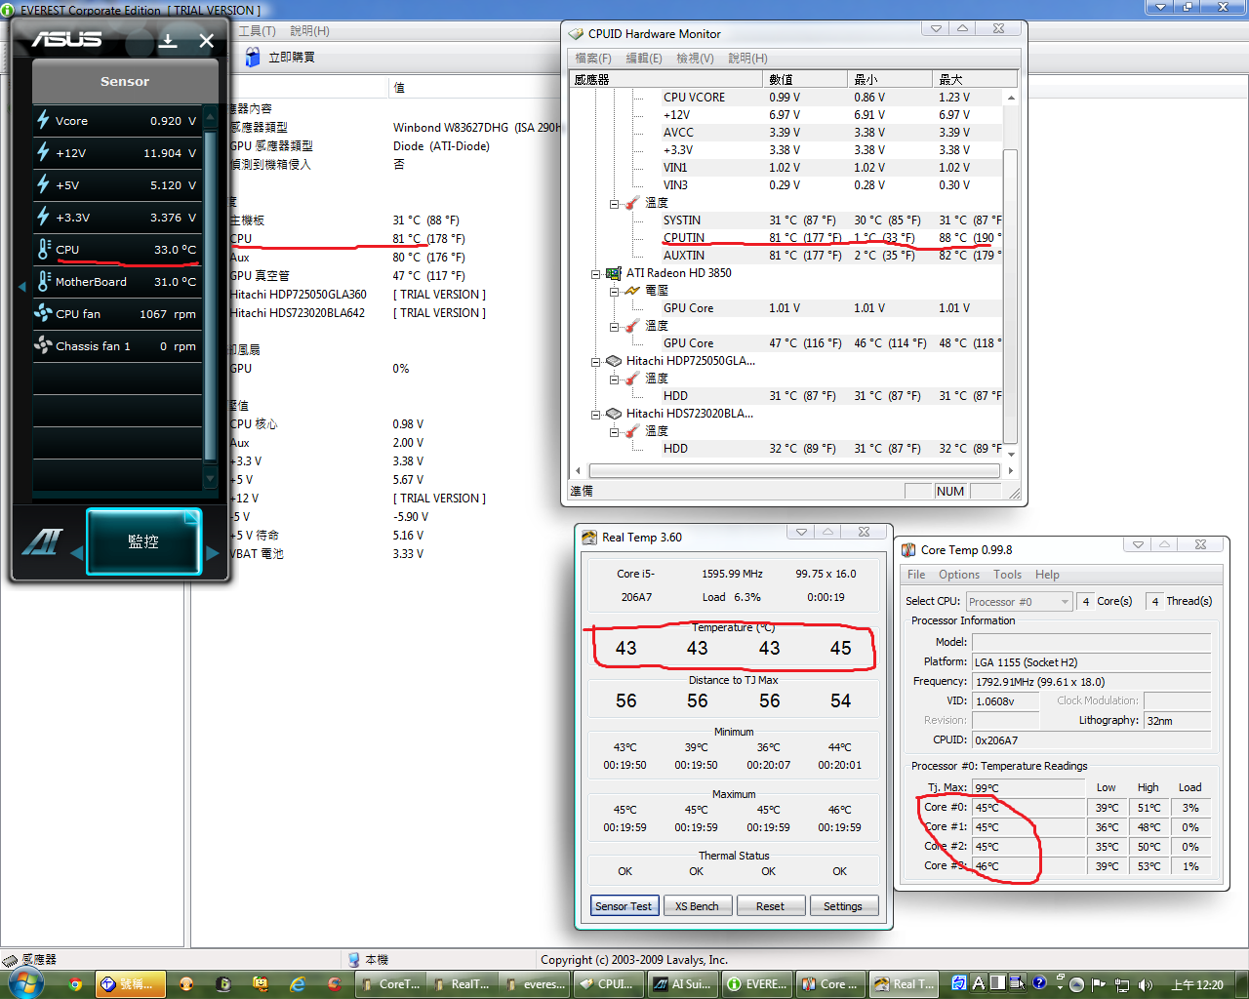Click the CPU fan icon in Sensor list
Image resolution: width=1249 pixels, height=999 pixels.
point(43,313)
